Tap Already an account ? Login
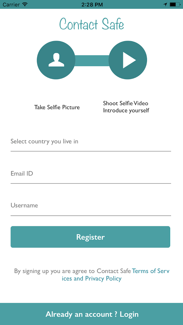The width and height of the screenshot is (183, 325). [x=92, y=314]
